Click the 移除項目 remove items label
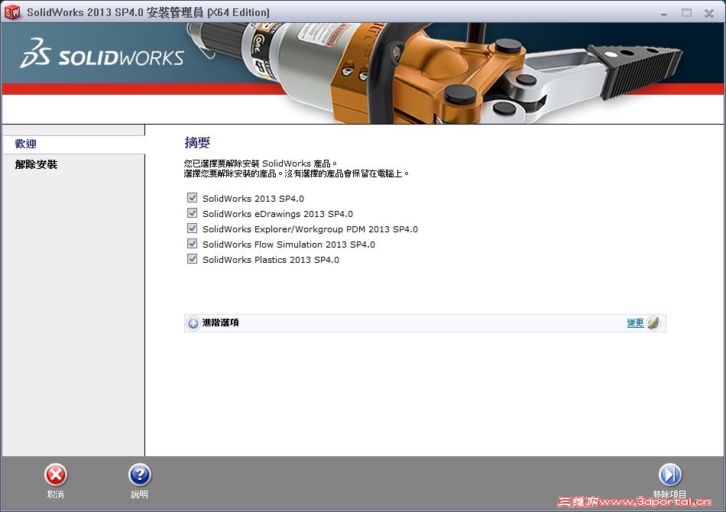 669,494
